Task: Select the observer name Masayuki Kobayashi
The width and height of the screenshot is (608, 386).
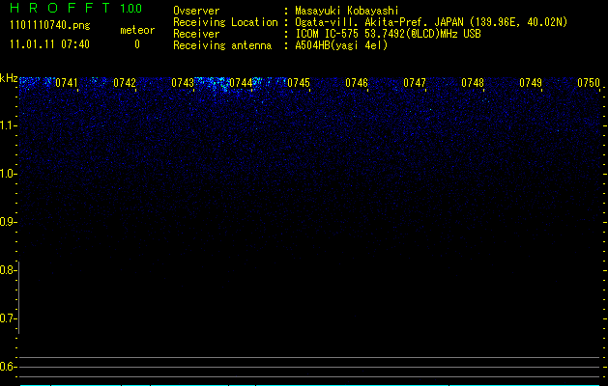Action: click(x=347, y=11)
